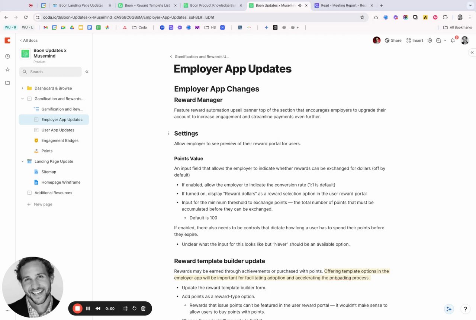This screenshot has height=320, width=476.
Task: Open the comments icon in top bar
Action: [438, 41]
